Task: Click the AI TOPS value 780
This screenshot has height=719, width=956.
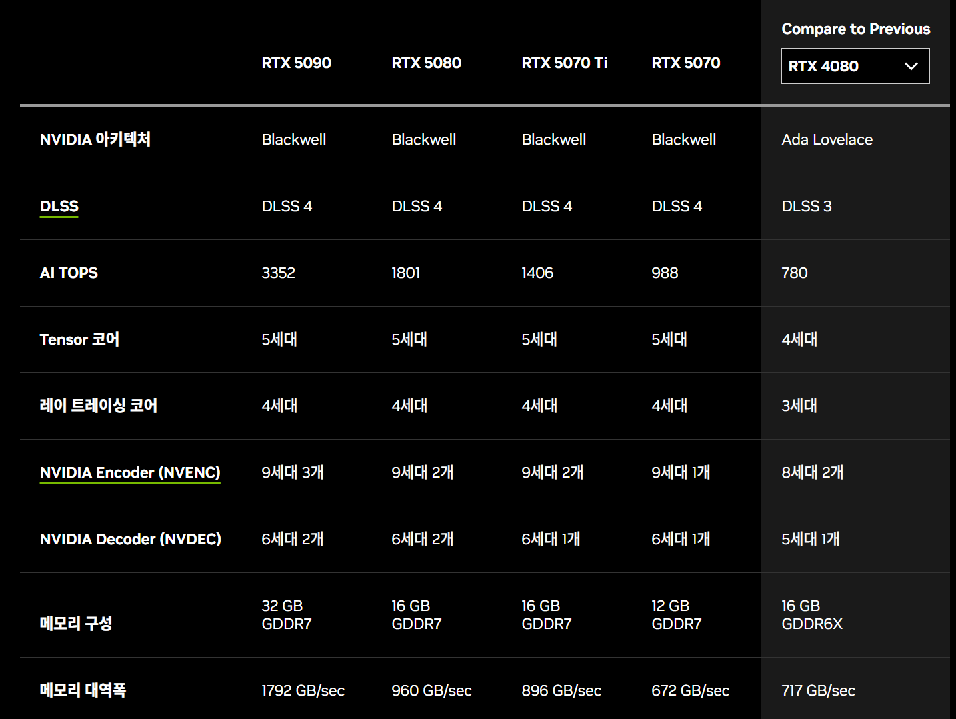Action: [795, 273]
